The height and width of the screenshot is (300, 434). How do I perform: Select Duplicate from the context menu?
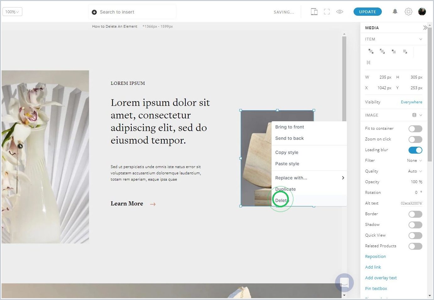coord(309,189)
